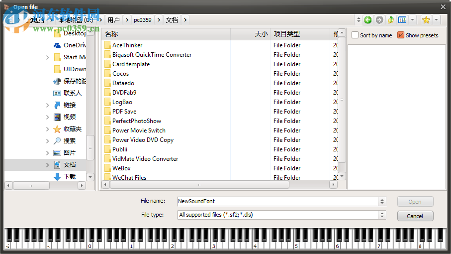The width and height of the screenshot is (451, 254).
Task: Select the 收藏夹 favorites star icon
Action: click(57, 129)
